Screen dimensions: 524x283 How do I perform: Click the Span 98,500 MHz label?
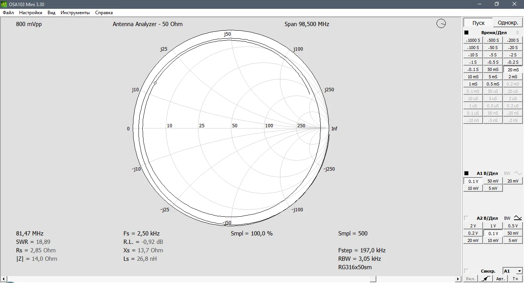(307, 24)
